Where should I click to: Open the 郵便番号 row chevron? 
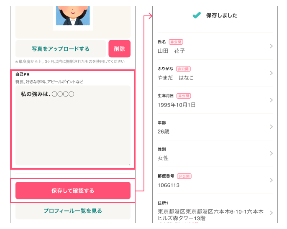tap(271, 180)
